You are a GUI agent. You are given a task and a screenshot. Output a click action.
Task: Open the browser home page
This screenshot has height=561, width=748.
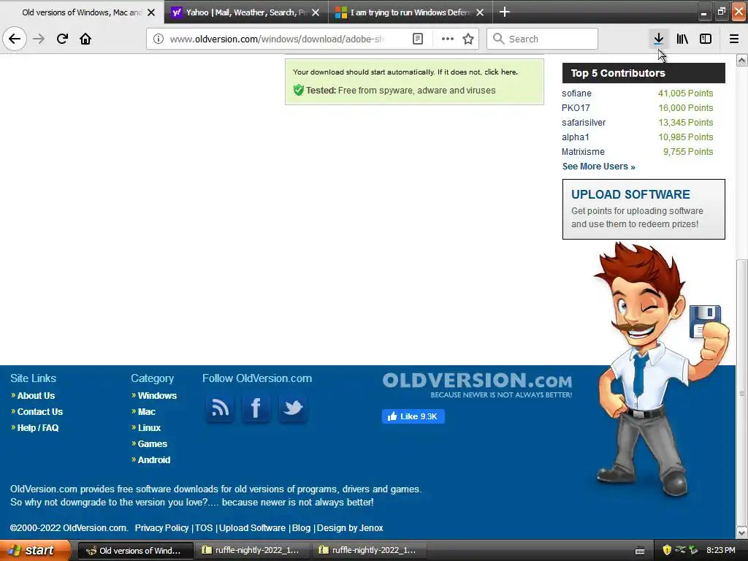point(85,39)
